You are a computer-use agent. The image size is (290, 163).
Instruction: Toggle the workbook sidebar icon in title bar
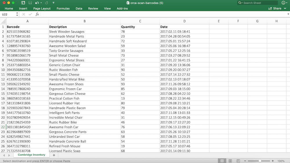(23, 3)
